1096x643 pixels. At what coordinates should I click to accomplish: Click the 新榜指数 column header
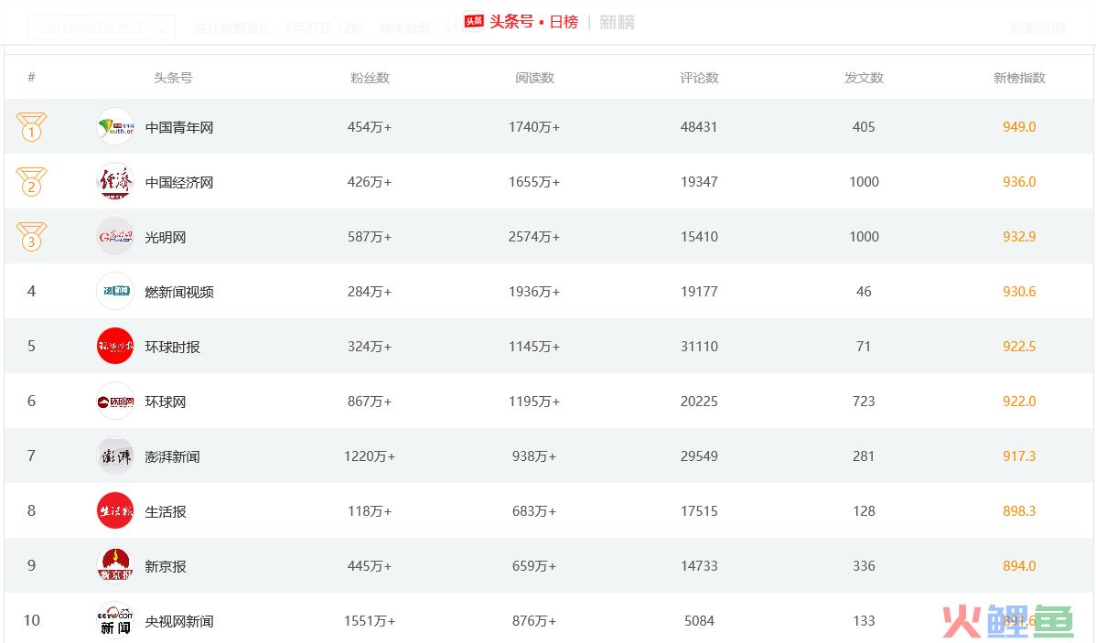point(1019,78)
